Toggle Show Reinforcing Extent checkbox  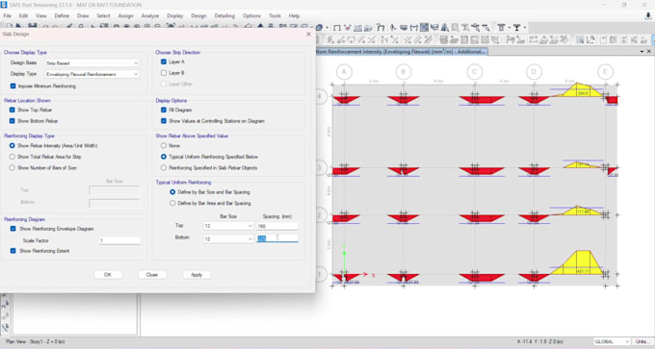(x=13, y=251)
